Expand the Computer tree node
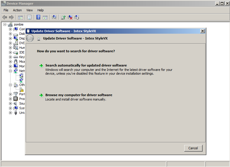The height and width of the screenshot is (167, 230). point(10,29)
